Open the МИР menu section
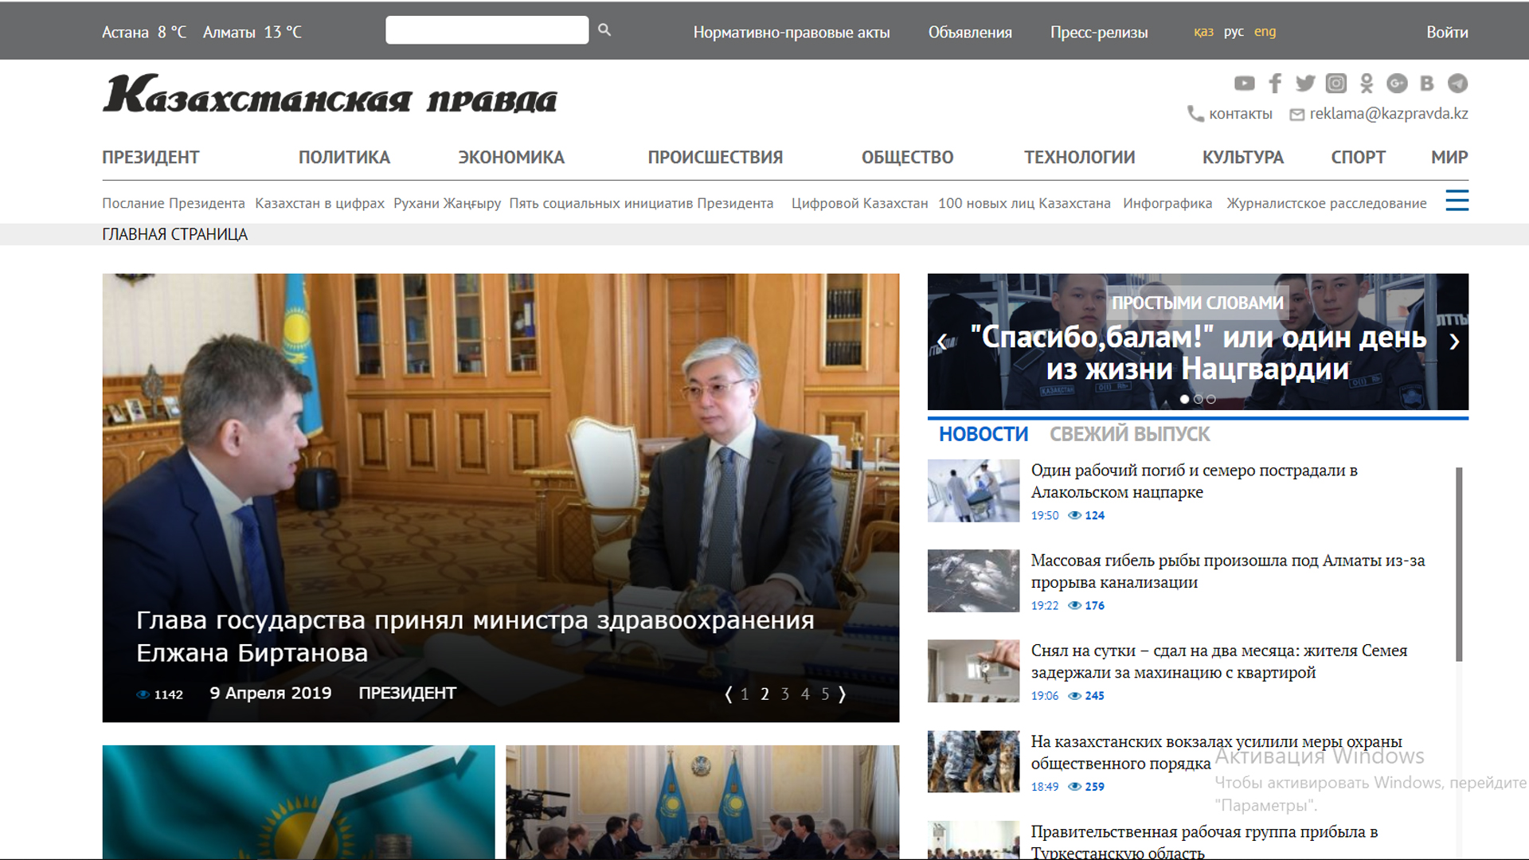1529x860 pixels. click(x=1449, y=158)
